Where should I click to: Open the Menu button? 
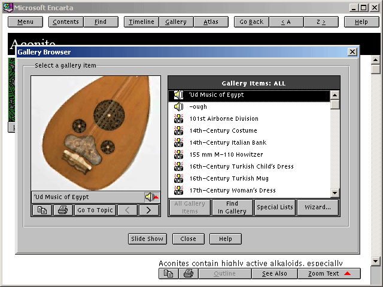coord(25,22)
